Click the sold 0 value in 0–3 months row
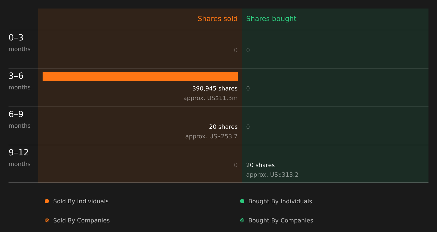This screenshot has width=437, height=232. [236, 50]
